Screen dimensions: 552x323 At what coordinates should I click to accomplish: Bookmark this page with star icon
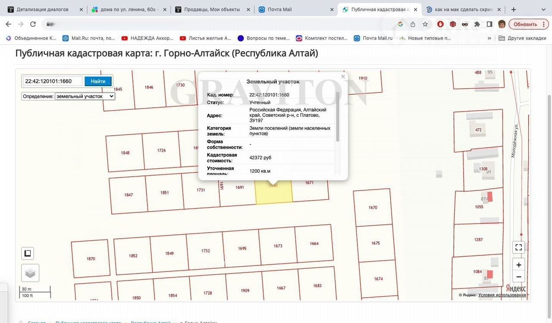click(425, 24)
